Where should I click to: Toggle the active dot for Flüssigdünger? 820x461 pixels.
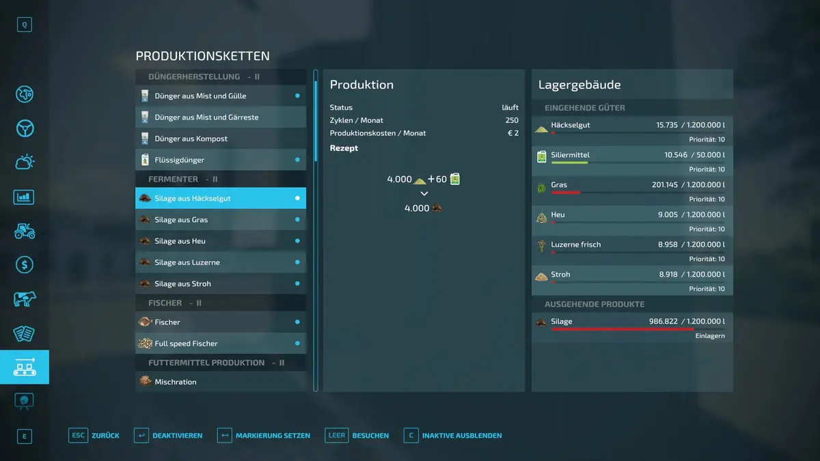[x=297, y=160]
